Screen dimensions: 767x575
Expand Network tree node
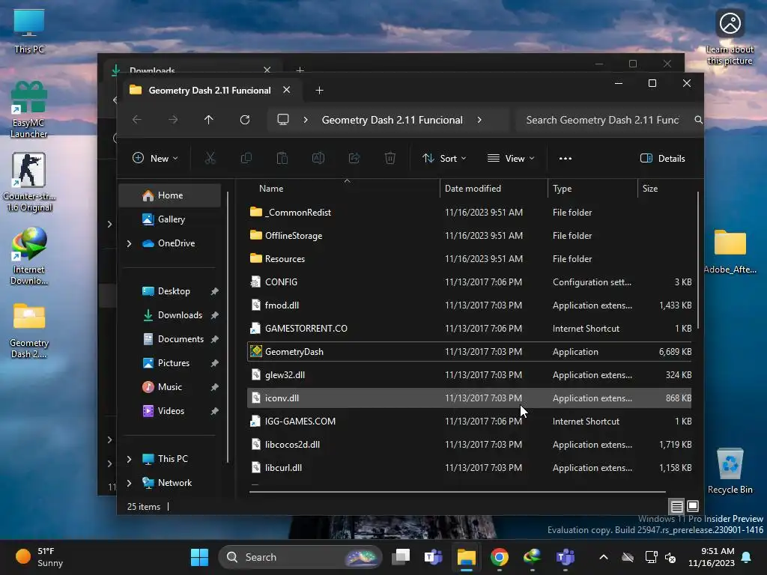[x=129, y=483]
